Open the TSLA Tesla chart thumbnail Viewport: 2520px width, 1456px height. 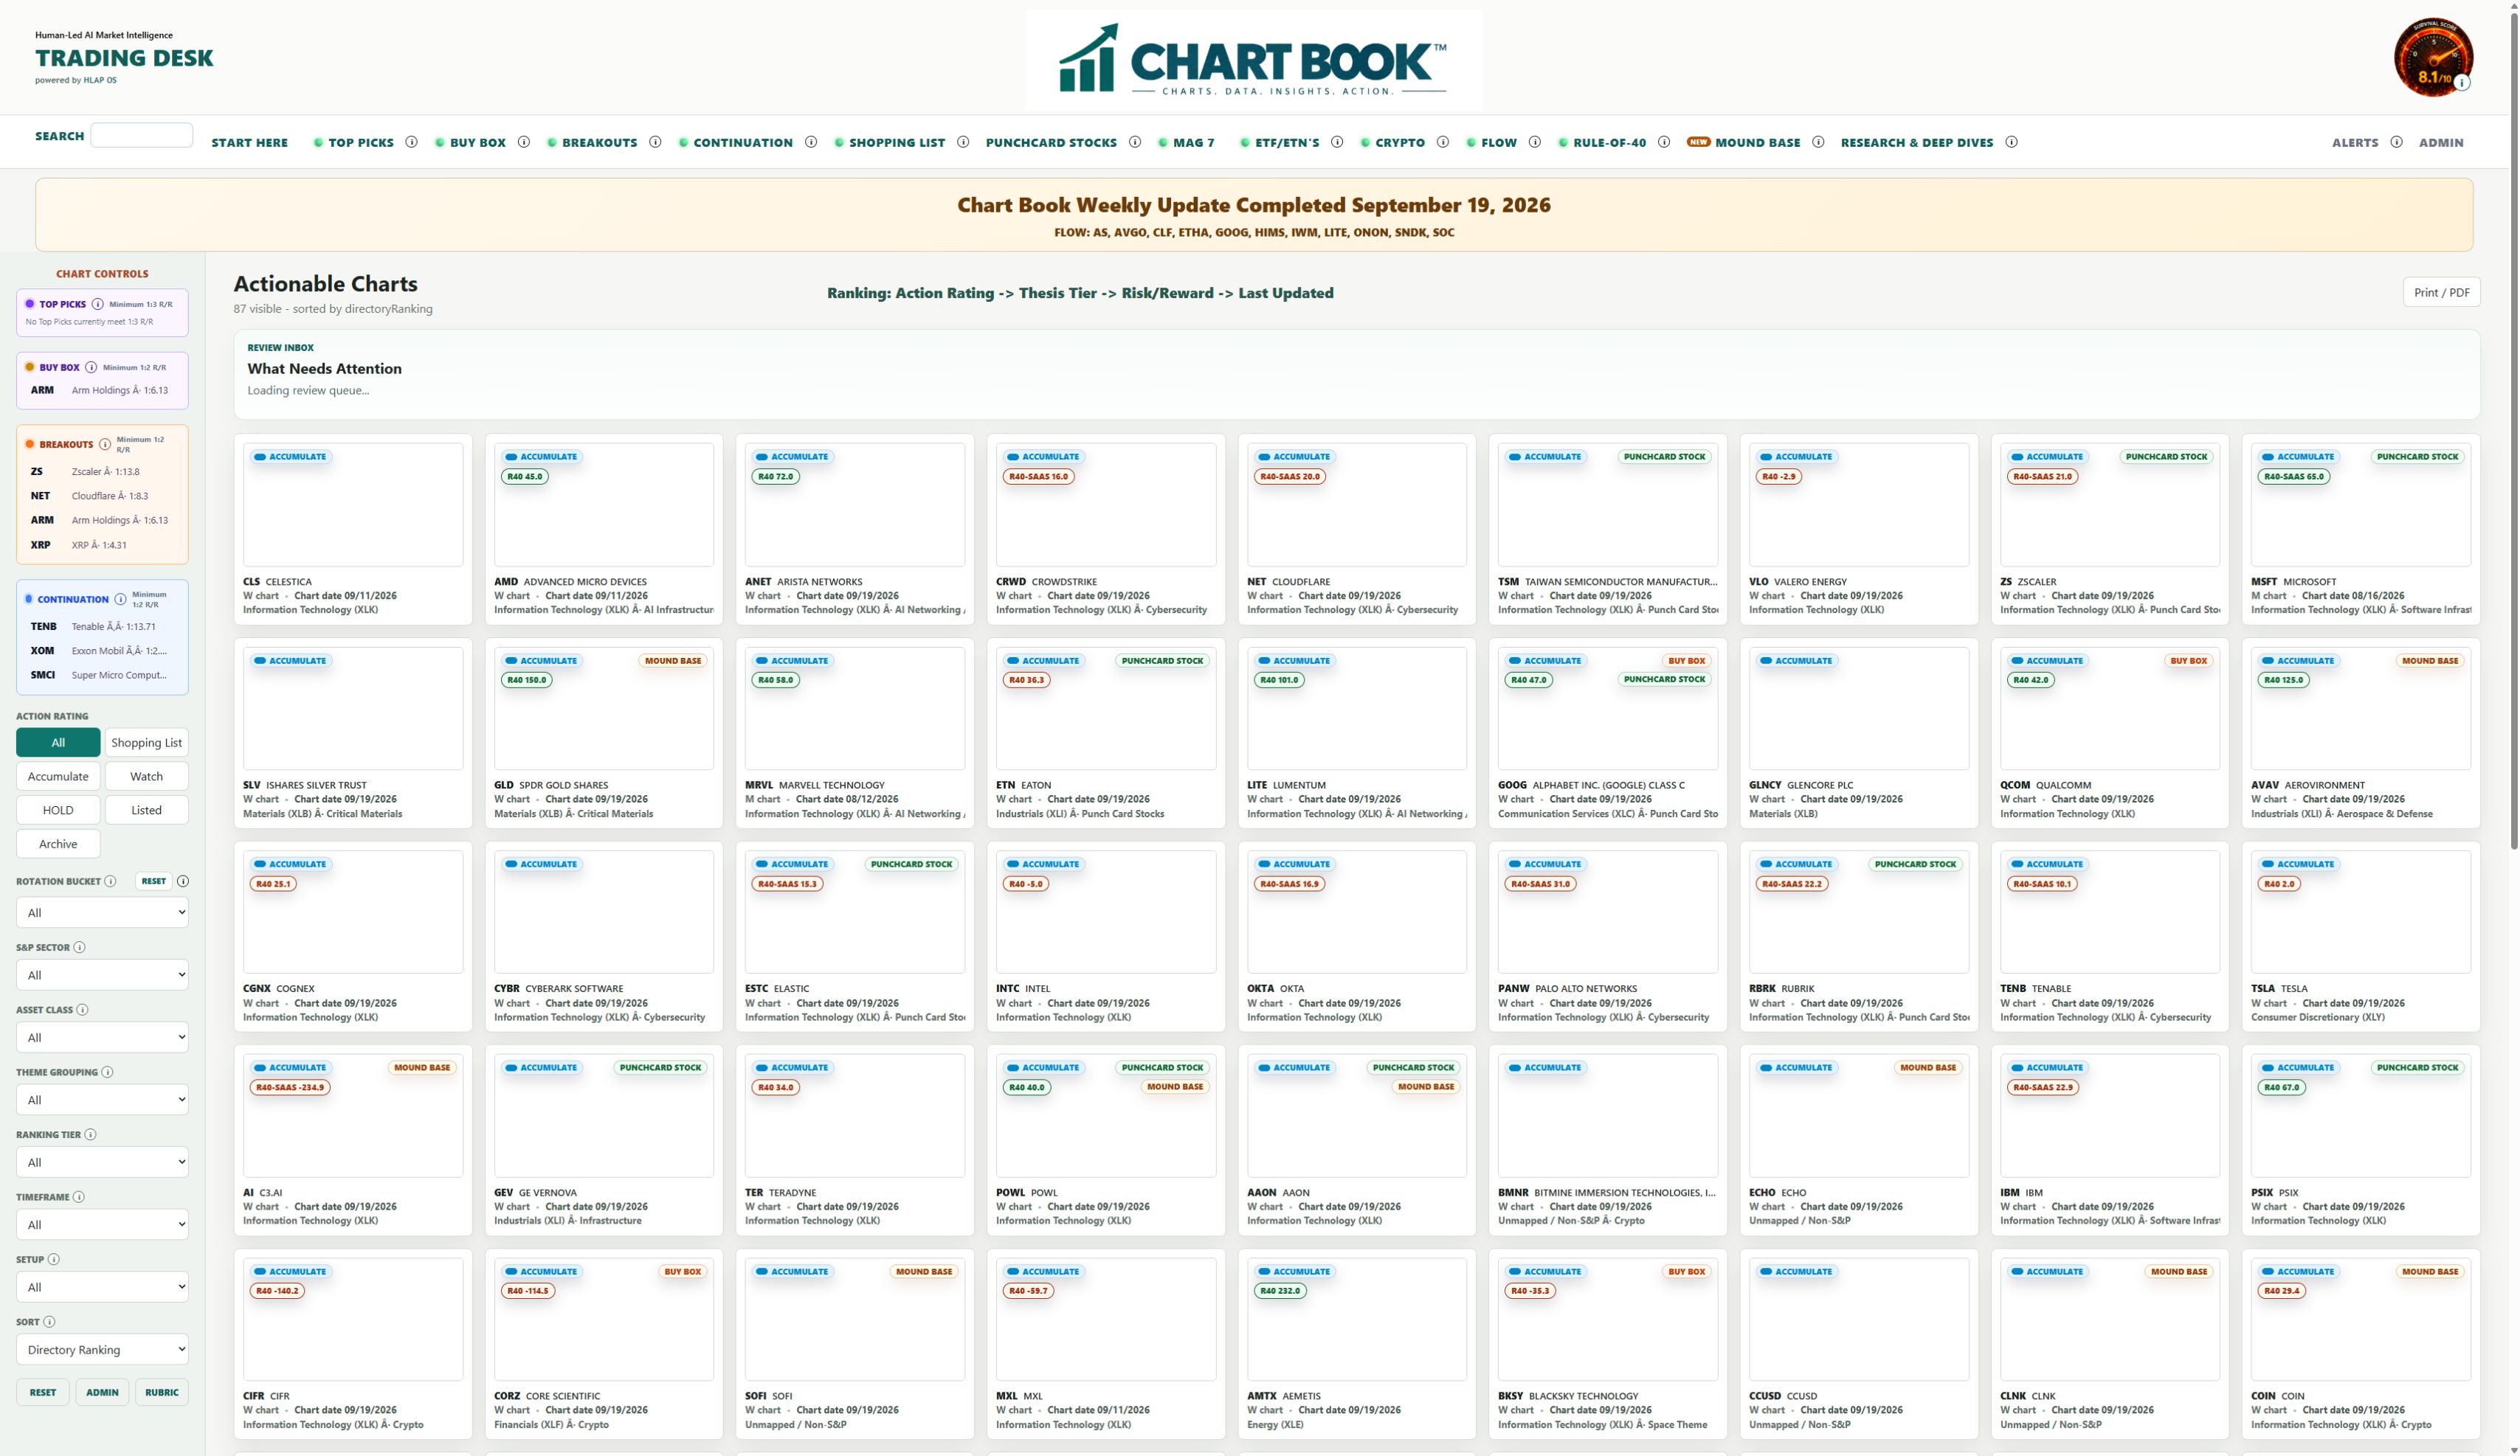tap(2360, 912)
